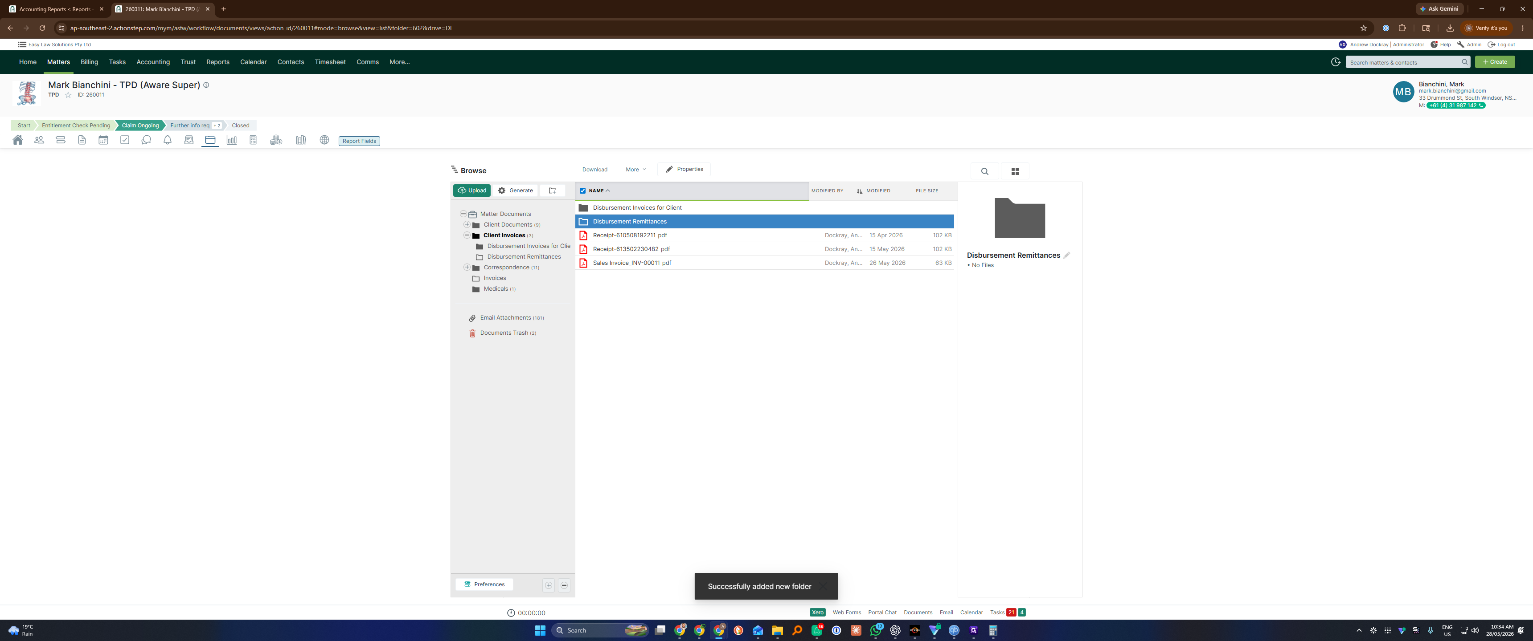The width and height of the screenshot is (1533, 641).
Task: Select Receipt-610508192211 pdf row
Action: pos(764,235)
